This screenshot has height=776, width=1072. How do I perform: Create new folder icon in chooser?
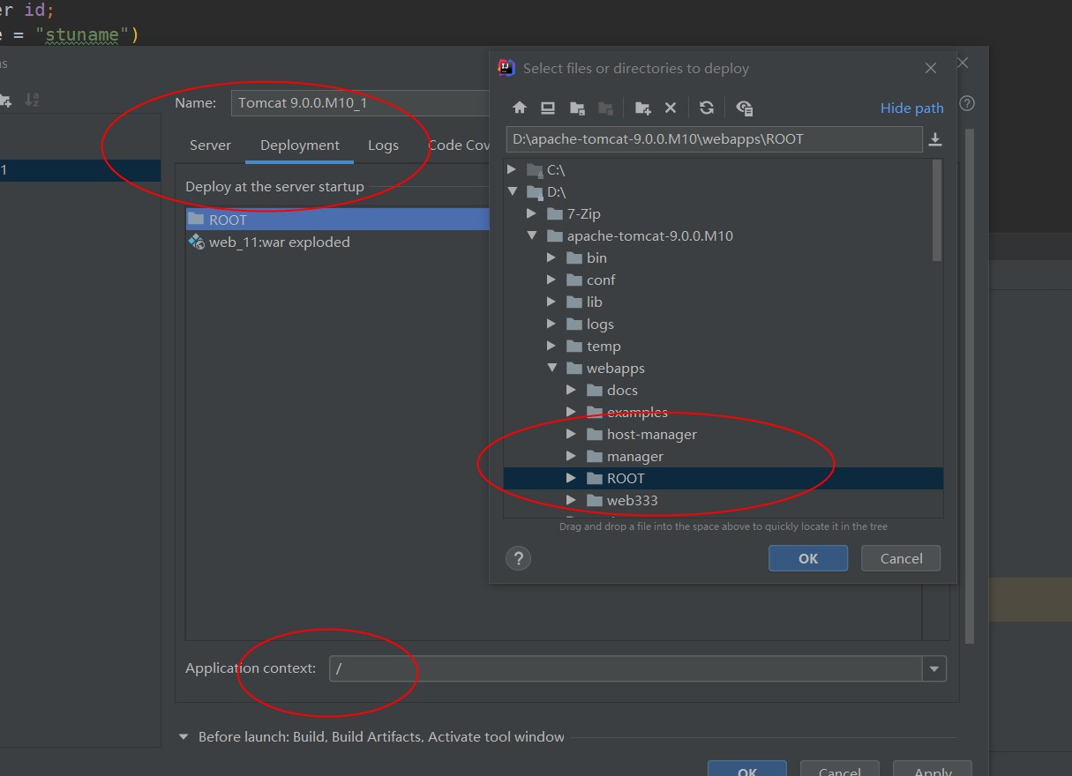click(643, 108)
